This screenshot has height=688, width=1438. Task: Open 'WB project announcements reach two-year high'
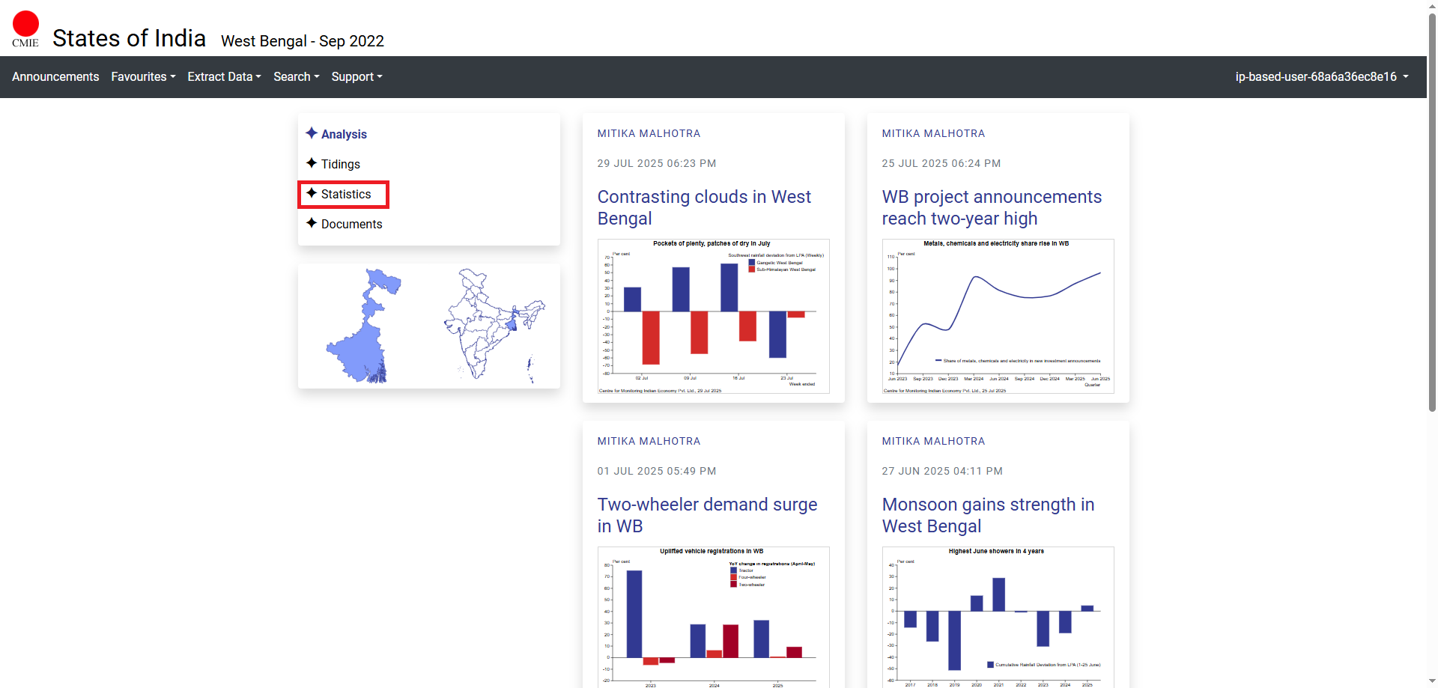[x=992, y=207]
